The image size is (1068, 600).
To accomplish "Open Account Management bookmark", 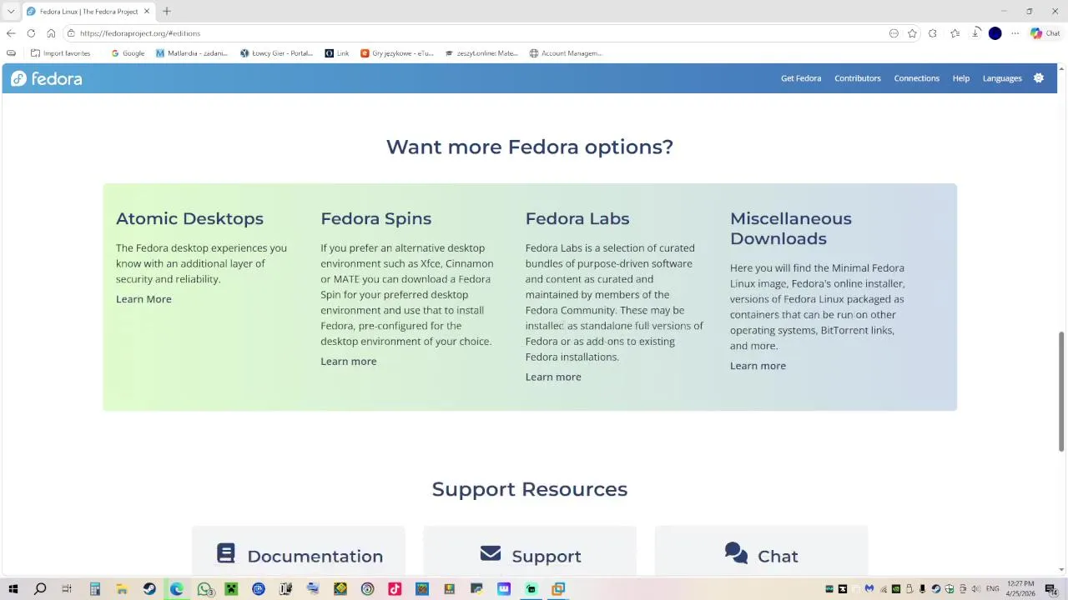I will (566, 53).
